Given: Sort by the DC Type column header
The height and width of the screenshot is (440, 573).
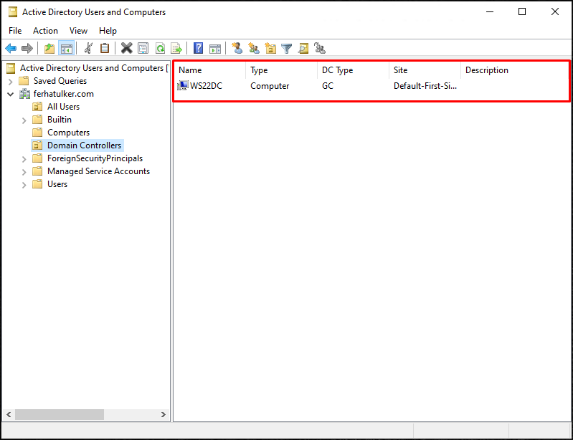Looking at the screenshot, I should pyautogui.click(x=354, y=70).
